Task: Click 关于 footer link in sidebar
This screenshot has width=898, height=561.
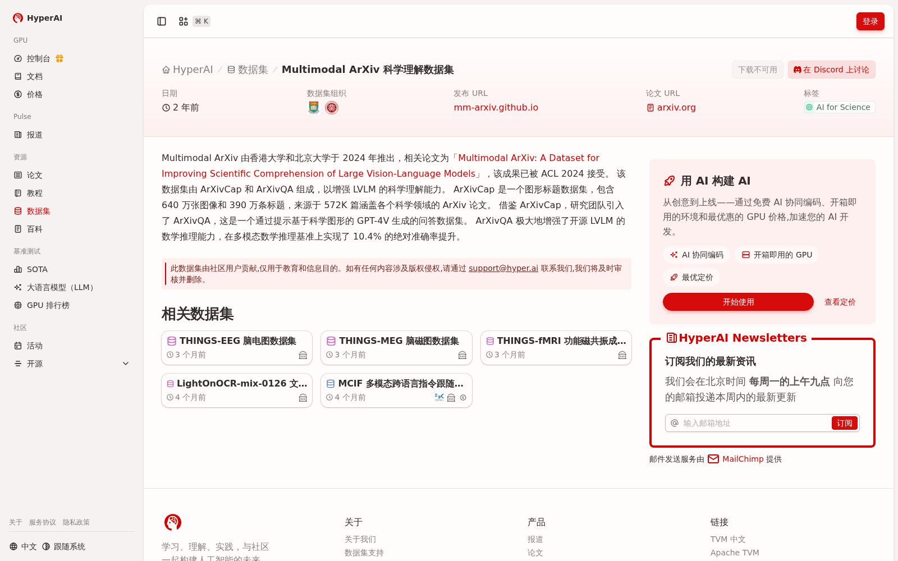Action: click(x=16, y=522)
